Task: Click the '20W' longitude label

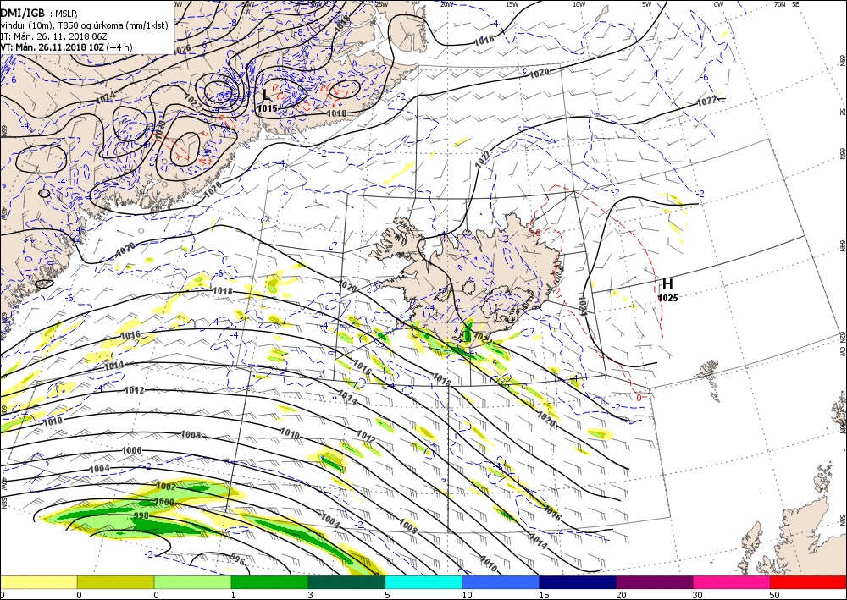Action: tap(446, 3)
